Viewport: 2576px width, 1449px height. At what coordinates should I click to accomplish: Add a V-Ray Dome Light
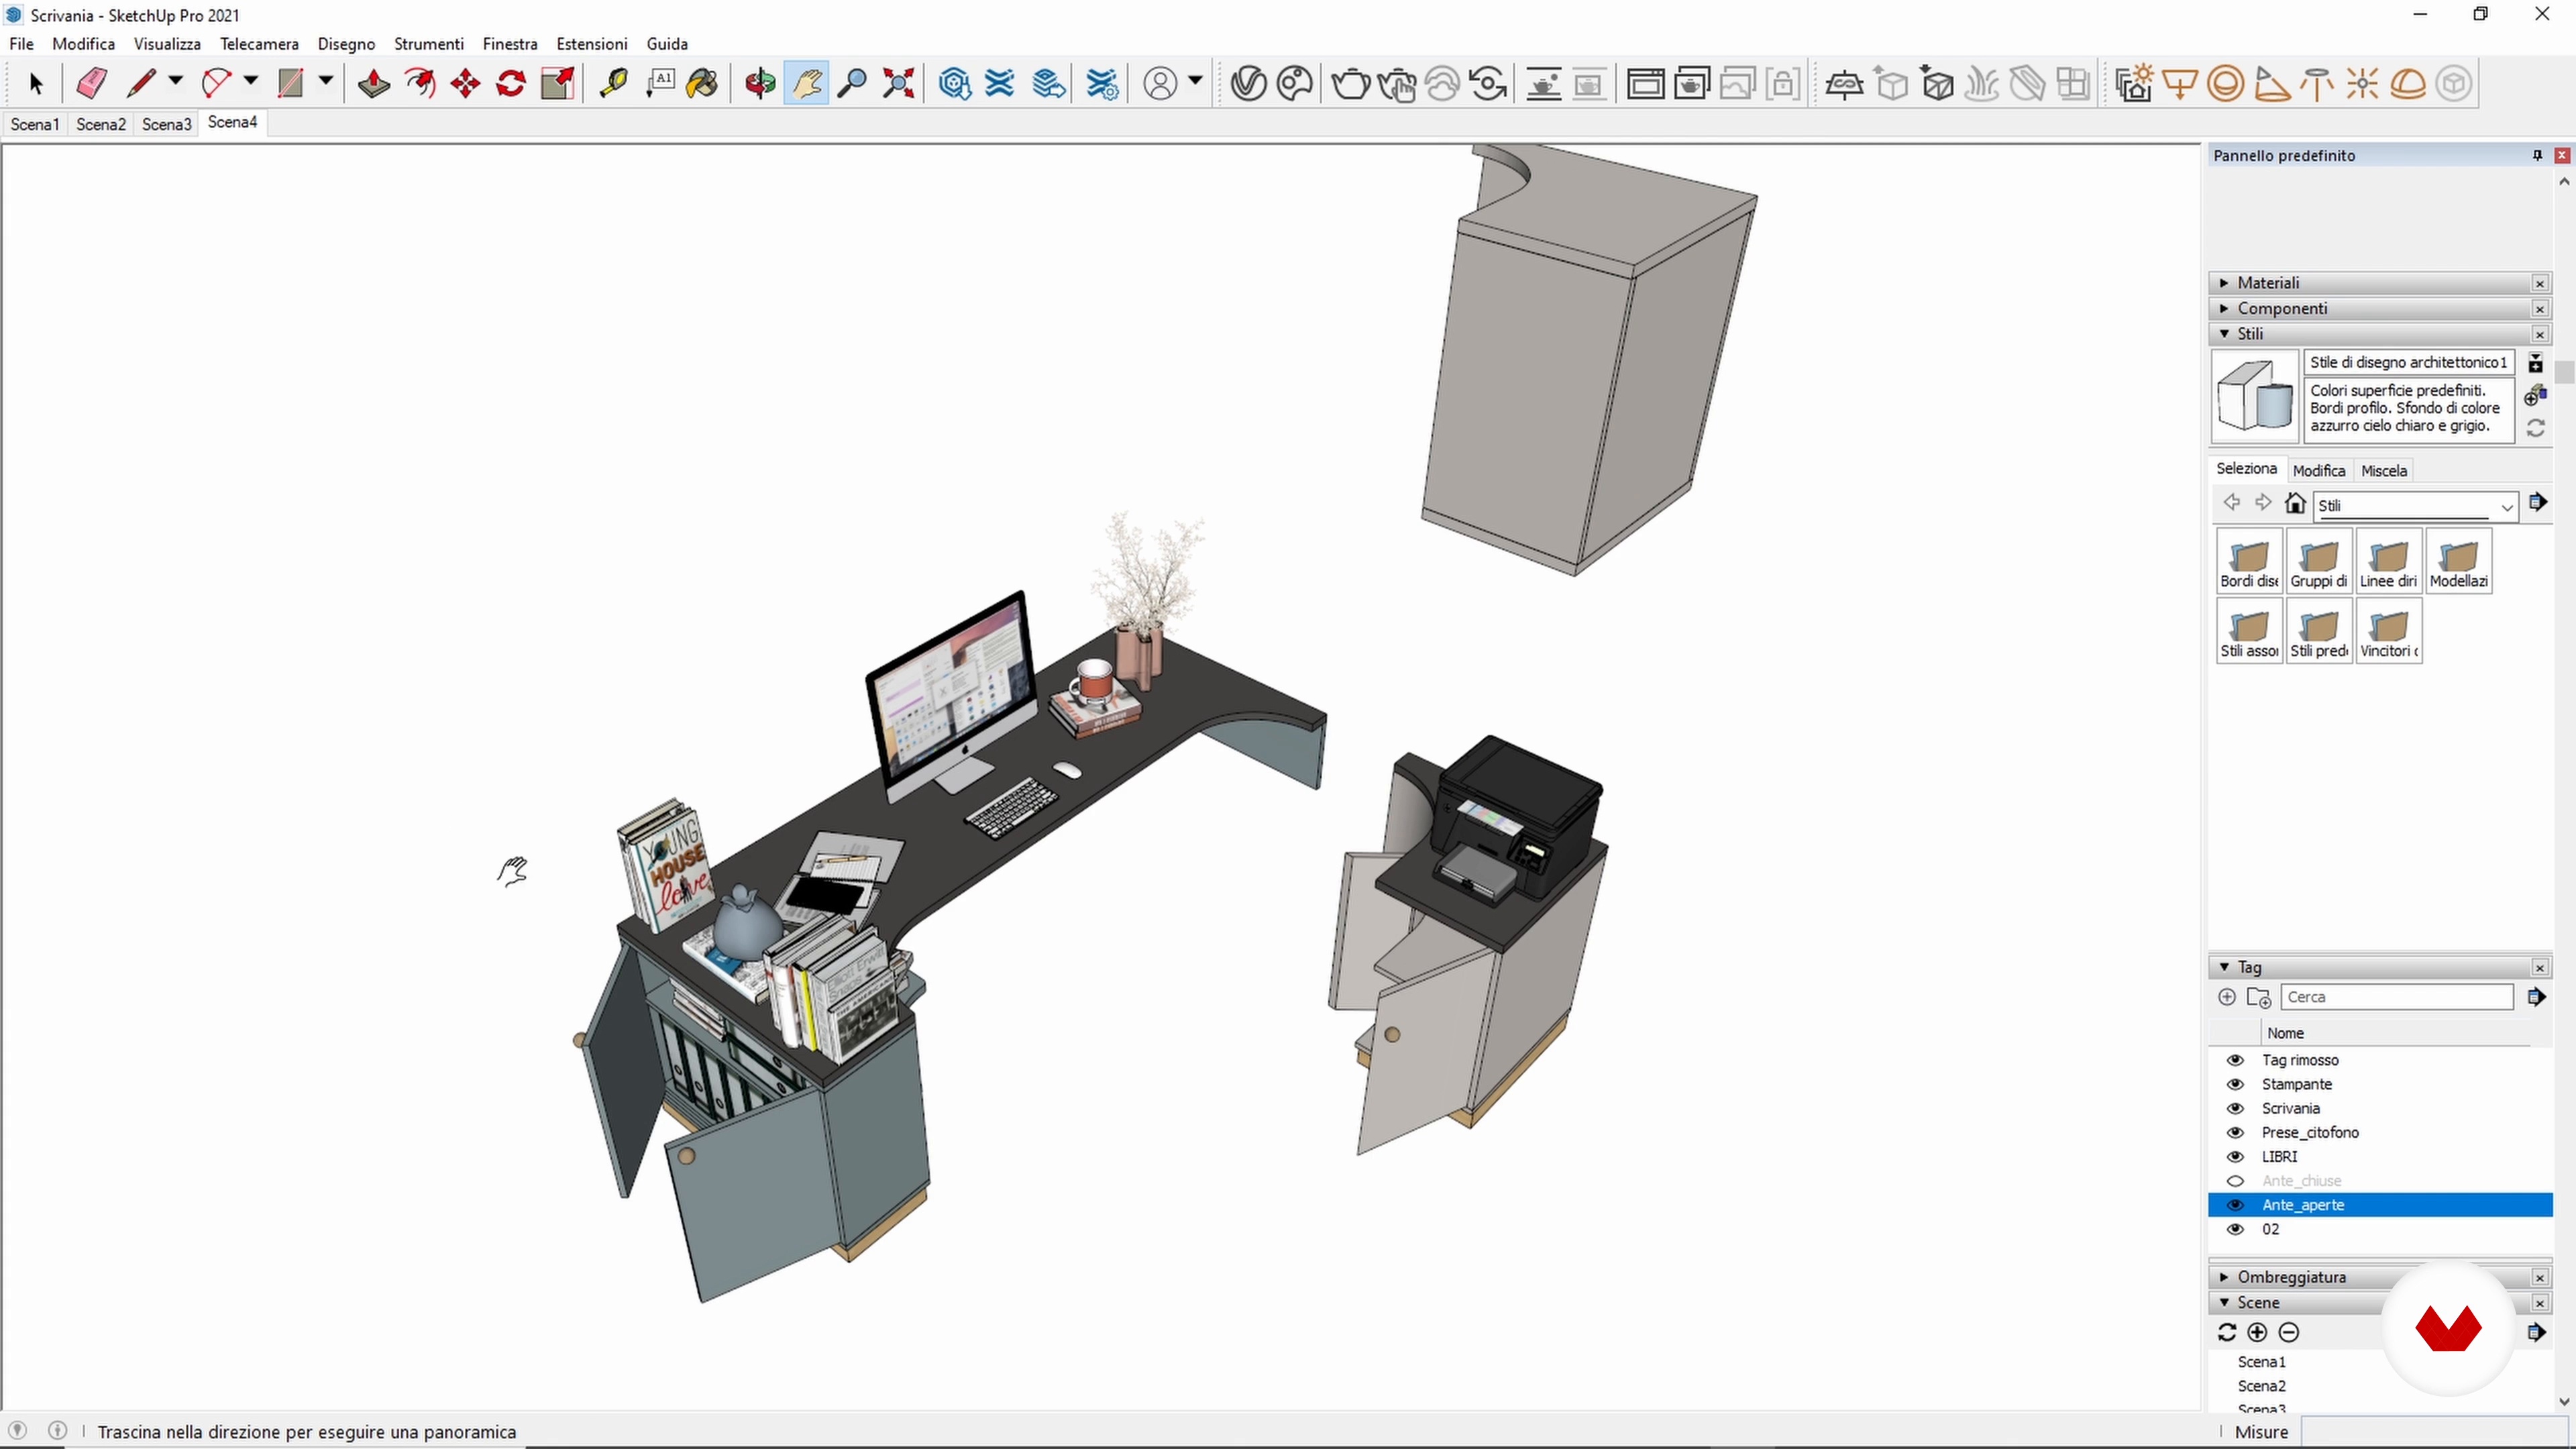coord(2408,84)
